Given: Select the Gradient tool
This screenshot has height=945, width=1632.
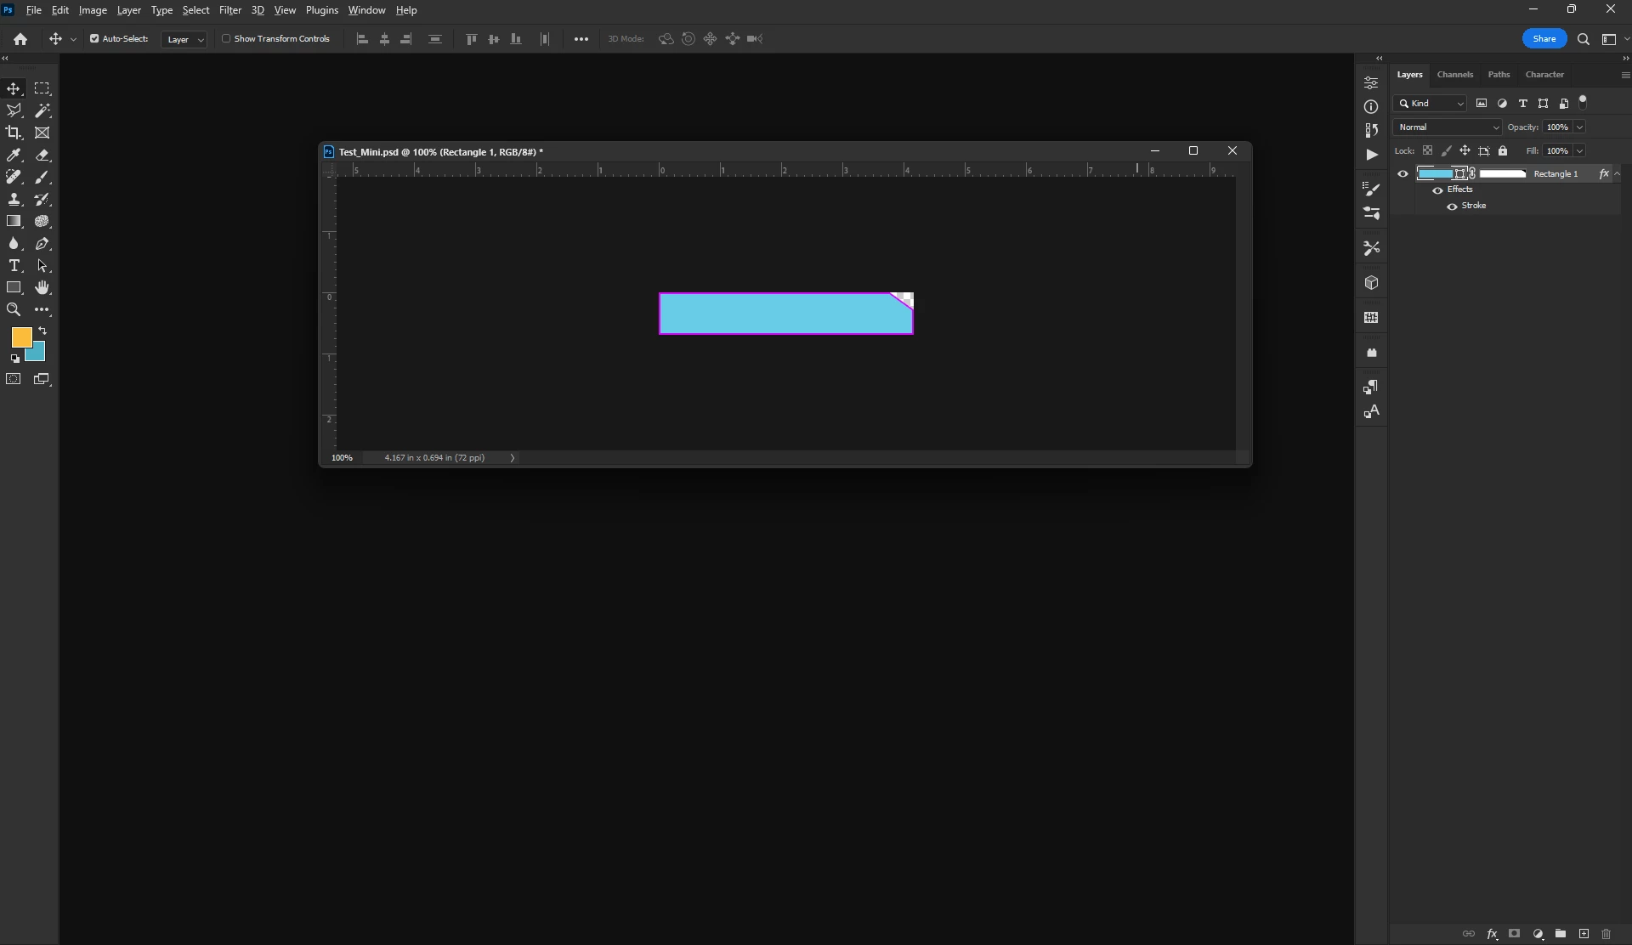Looking at the screenshot, I should 14,221.
